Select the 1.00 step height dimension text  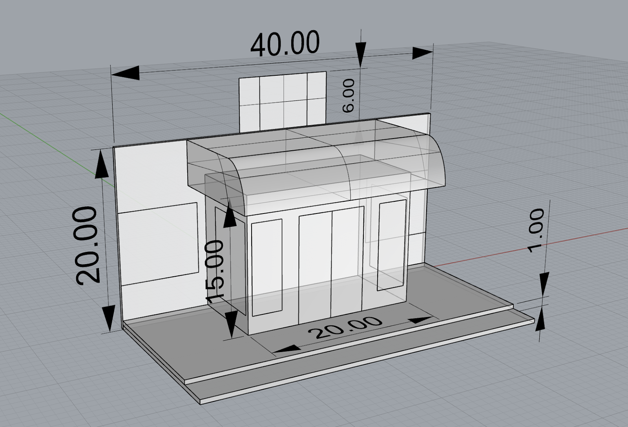pyautogui.click(x=536, y=230)
